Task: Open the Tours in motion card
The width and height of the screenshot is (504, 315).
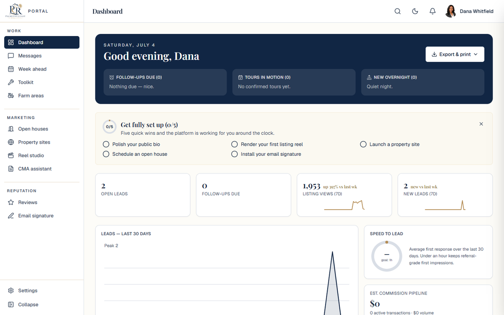Action: click(x=294, y=82)
